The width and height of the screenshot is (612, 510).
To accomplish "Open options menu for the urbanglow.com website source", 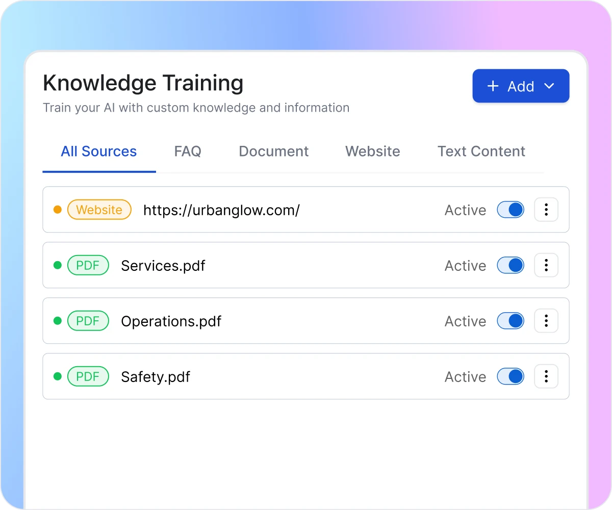I will (x=546, y=210).
